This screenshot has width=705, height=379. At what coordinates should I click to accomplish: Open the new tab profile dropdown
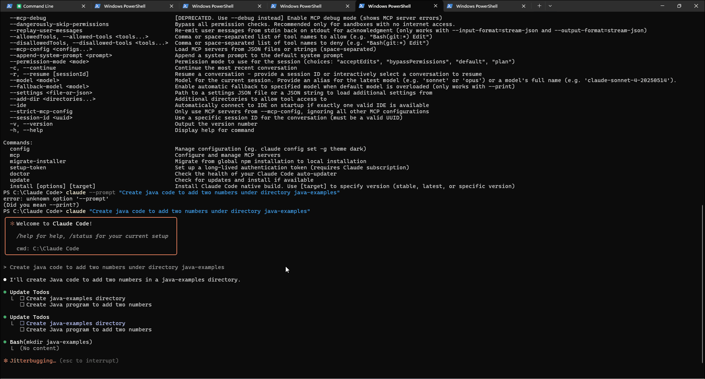point(550,6)
